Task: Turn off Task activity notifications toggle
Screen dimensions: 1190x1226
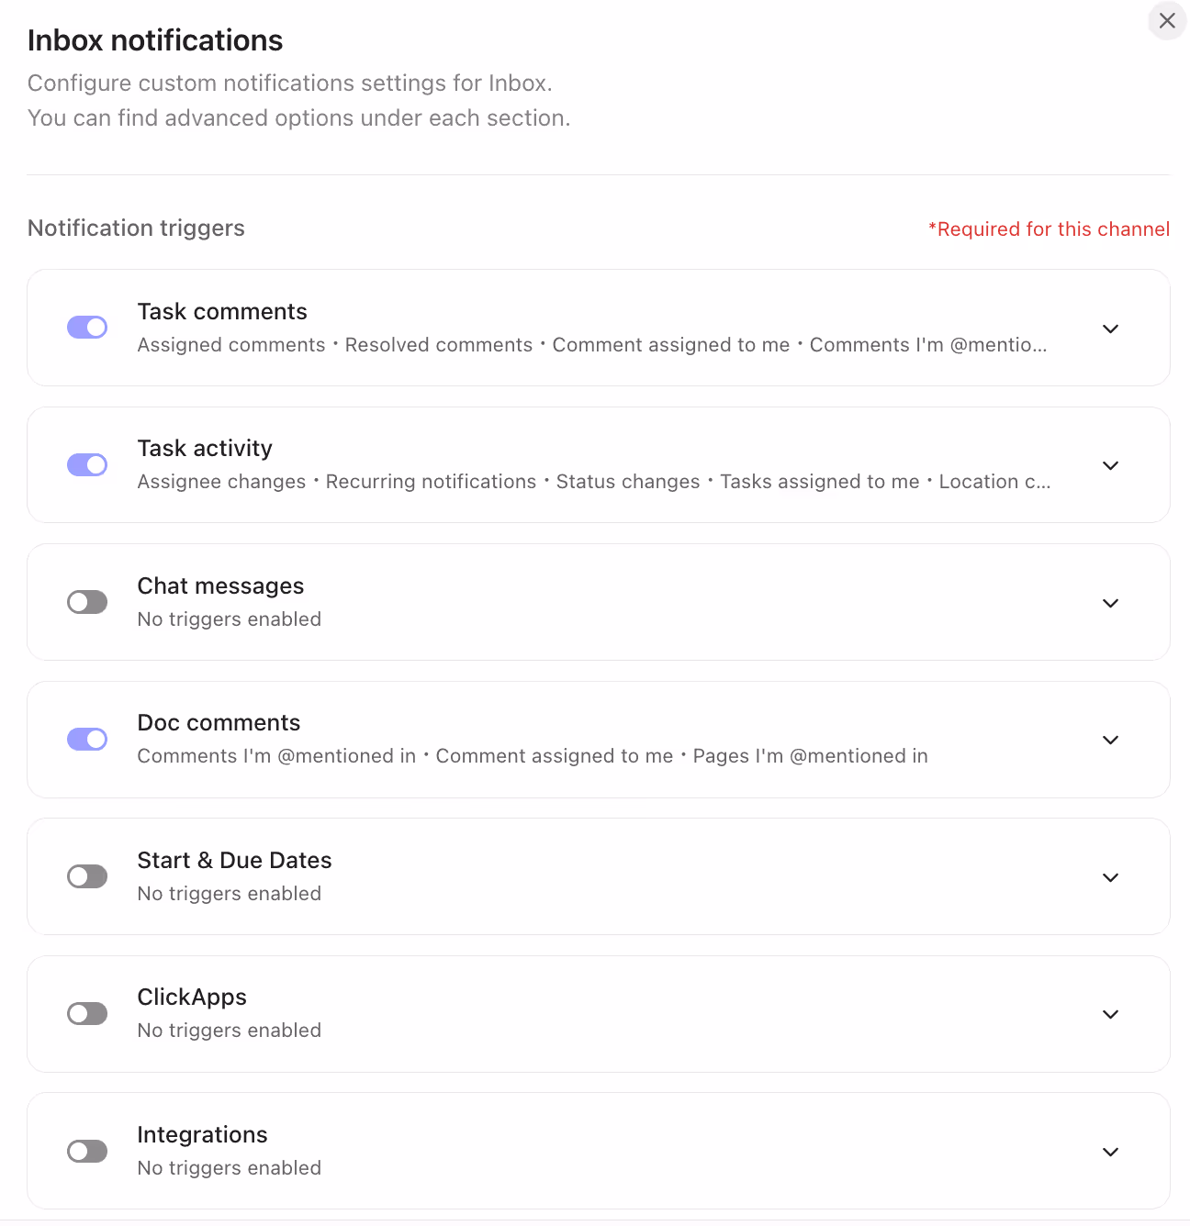Action: 87,465
